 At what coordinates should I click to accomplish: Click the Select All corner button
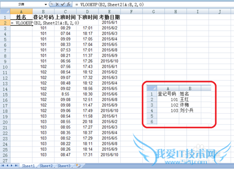pos(5,12)
